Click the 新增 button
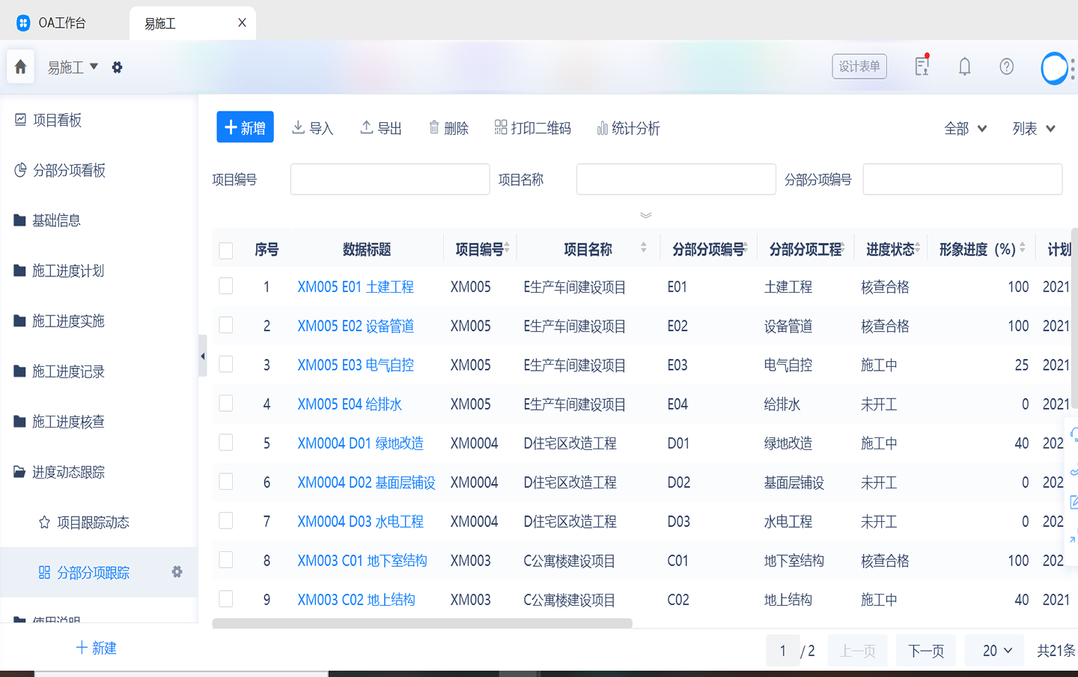The height and width of the screenshot is (677, 1078). 246,127
